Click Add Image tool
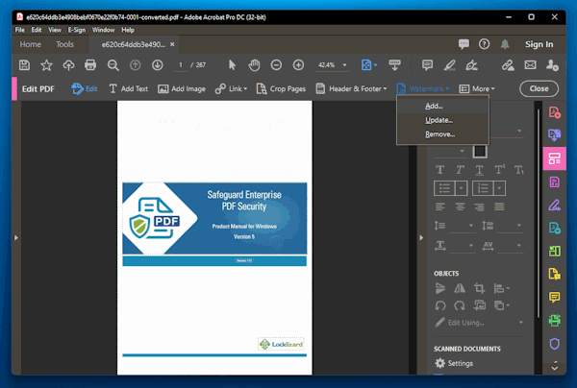This screenshot has height=388, width=577. [x=182, y=89]
